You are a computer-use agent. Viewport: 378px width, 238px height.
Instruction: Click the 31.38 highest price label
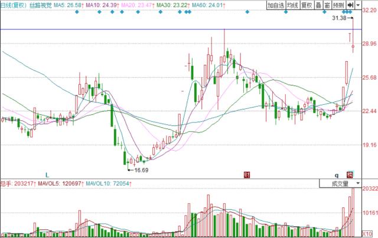(x=339, y=18)
